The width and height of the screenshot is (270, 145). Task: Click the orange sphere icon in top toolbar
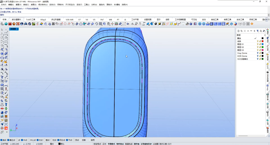tap(14, 24)
